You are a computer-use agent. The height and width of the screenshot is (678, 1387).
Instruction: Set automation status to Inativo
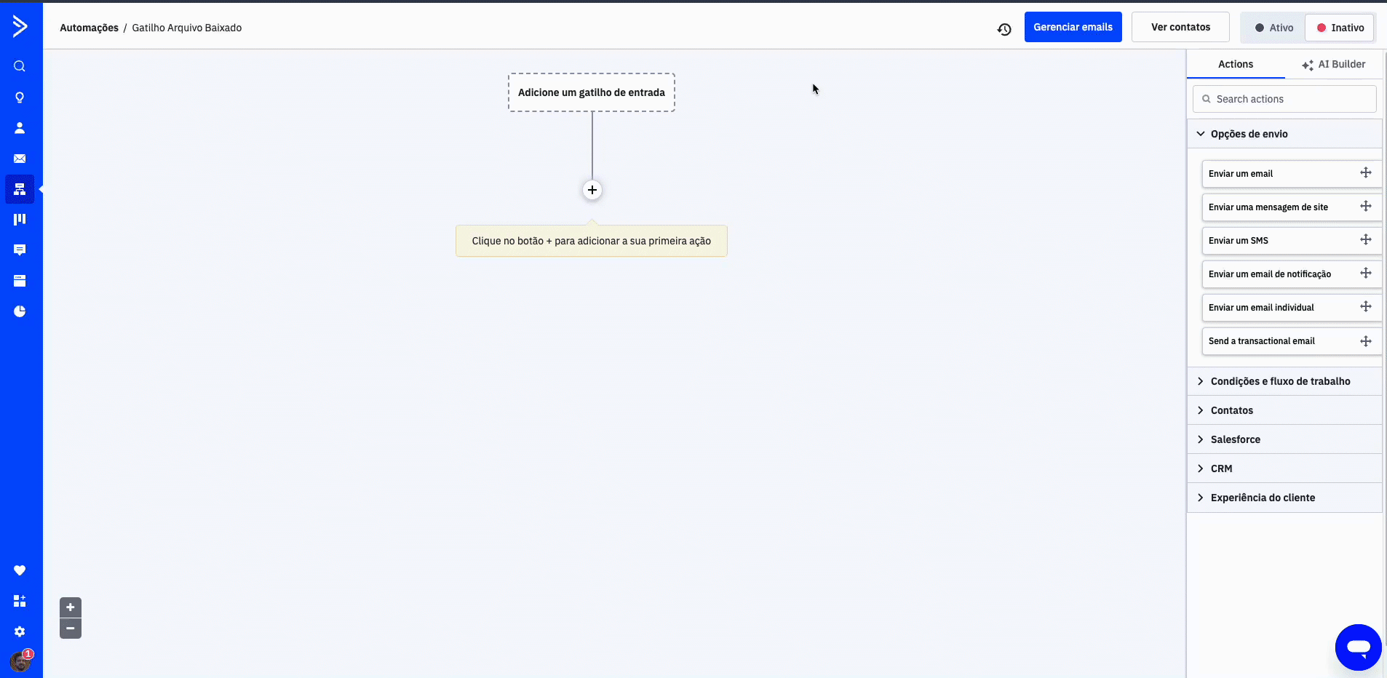click(x=1339, y=28)
